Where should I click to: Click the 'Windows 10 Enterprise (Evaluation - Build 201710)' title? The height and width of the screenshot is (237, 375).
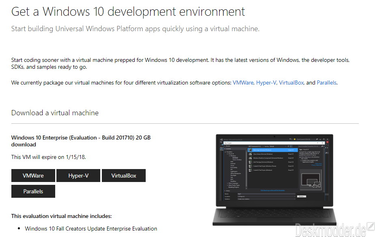point(81,141)
